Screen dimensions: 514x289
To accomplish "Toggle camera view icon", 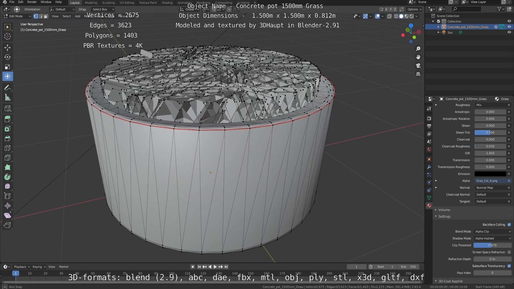I will pyautogui.click(x=418, y=66).
